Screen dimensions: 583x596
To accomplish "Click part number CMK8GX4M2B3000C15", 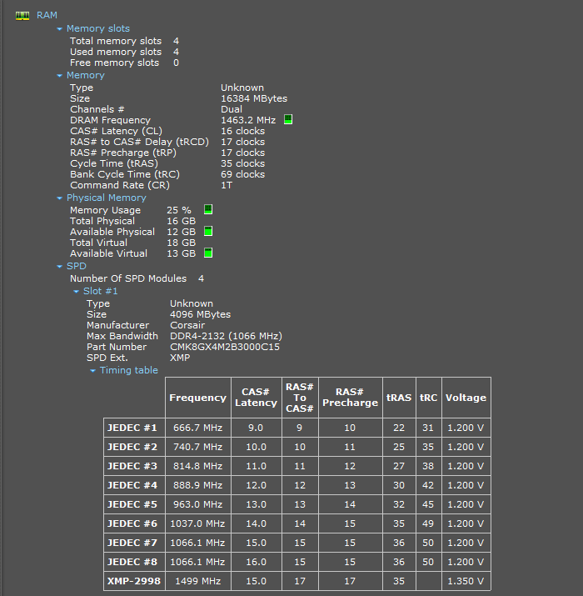I will pos(225,347).
